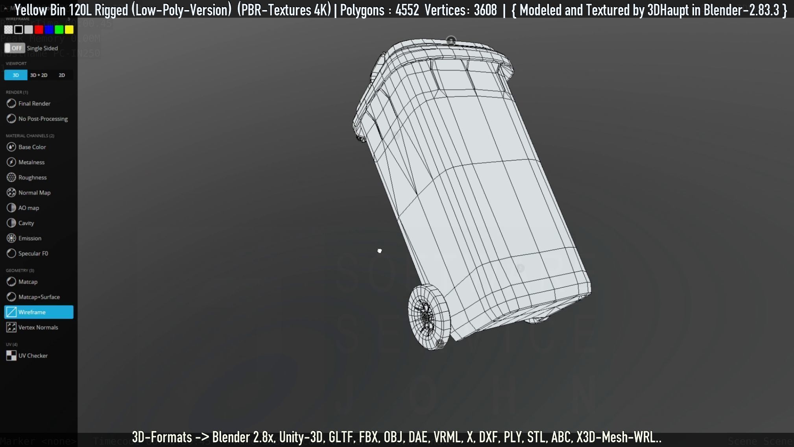Image resolution: width=794 pixels, height=447 pixels.
Task: Set wireframe color to red
Action: 39,30
